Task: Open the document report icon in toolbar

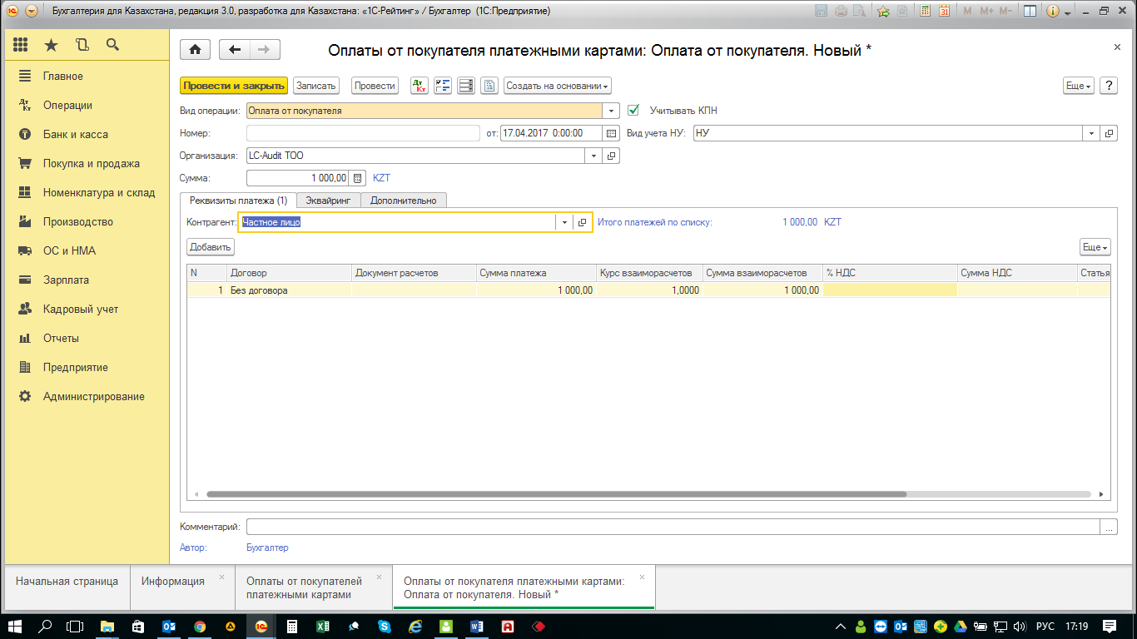Action: pyautogui.click(x=489, y=86)
